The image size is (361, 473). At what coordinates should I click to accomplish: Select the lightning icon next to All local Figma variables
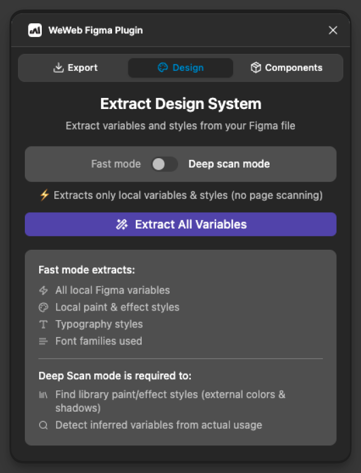point(43,290)
